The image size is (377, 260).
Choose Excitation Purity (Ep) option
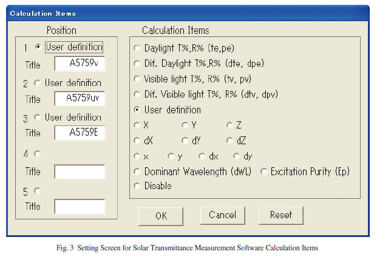tap(263, 172)
